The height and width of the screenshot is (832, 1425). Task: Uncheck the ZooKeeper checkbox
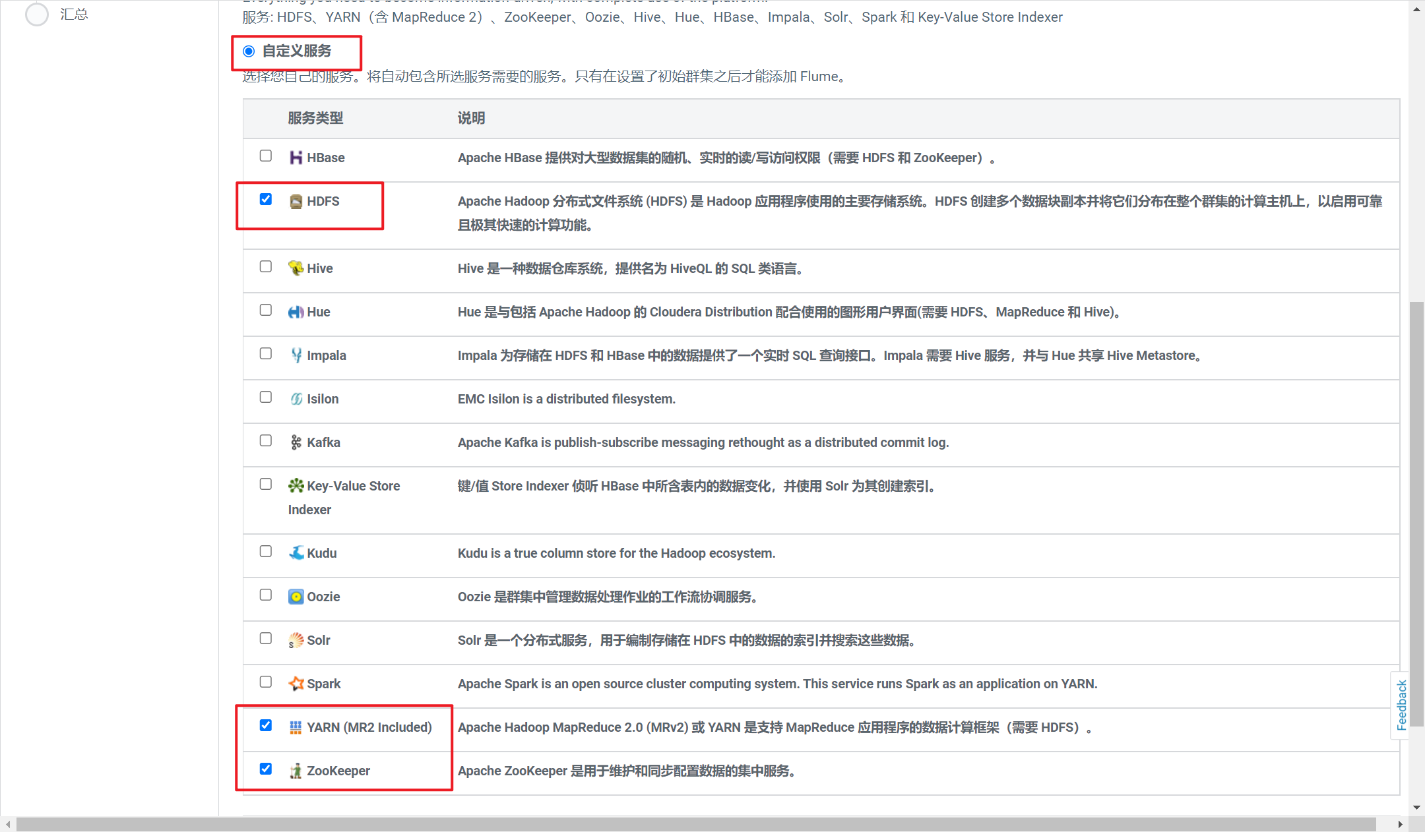click(x=266, y=769)
